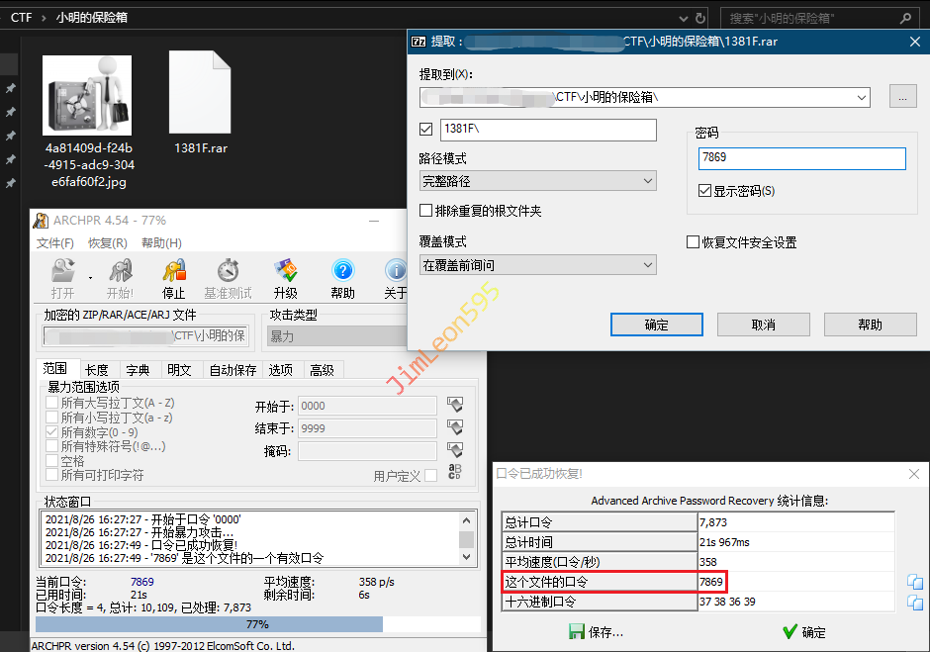Image resolution: width=930 pixels, height=652 pixels.
Task: Toggle the show password checkbox
Action: click(704, 191)
